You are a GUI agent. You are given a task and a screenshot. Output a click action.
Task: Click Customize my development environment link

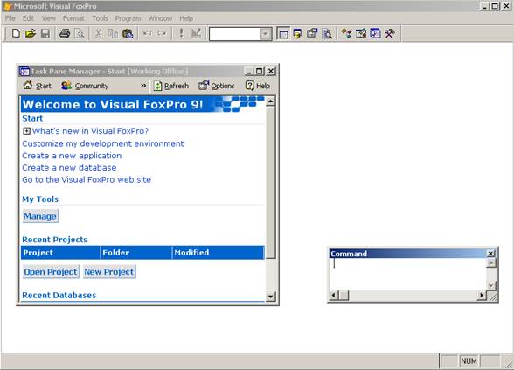pyautogui.click(x=103, y=143)
